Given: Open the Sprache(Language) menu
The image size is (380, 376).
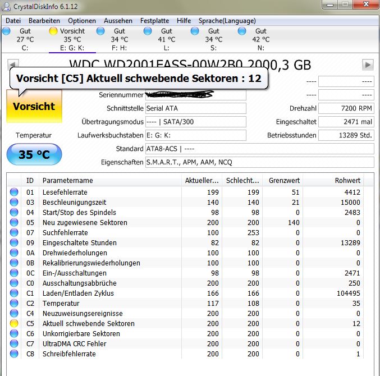Looking at the screenshot, I should tap(227, 21).
